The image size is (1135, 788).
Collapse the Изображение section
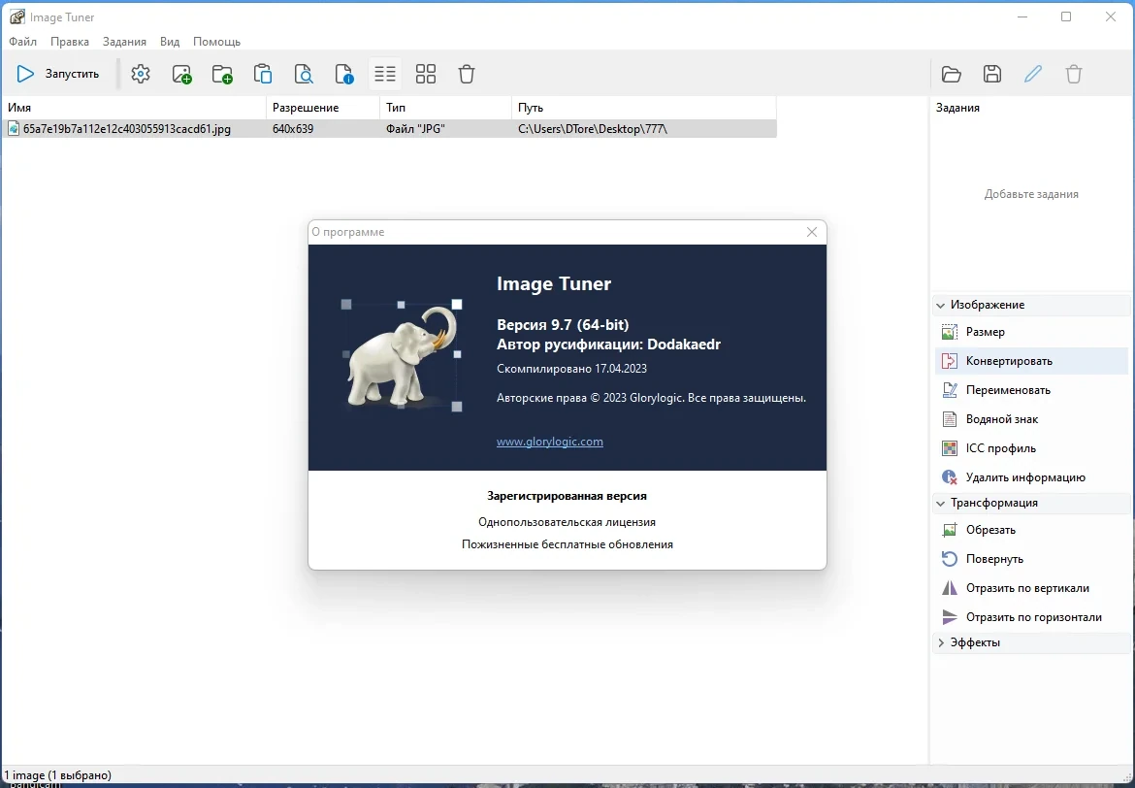click(x=940, y=305)
